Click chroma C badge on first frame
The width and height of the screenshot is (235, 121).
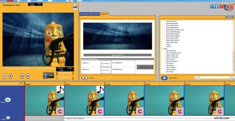tap(60, 111)
